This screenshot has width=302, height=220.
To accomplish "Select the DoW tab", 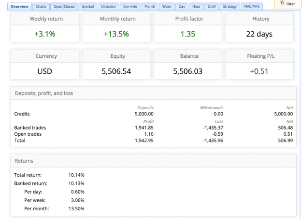I will click(x=212, y=7).
